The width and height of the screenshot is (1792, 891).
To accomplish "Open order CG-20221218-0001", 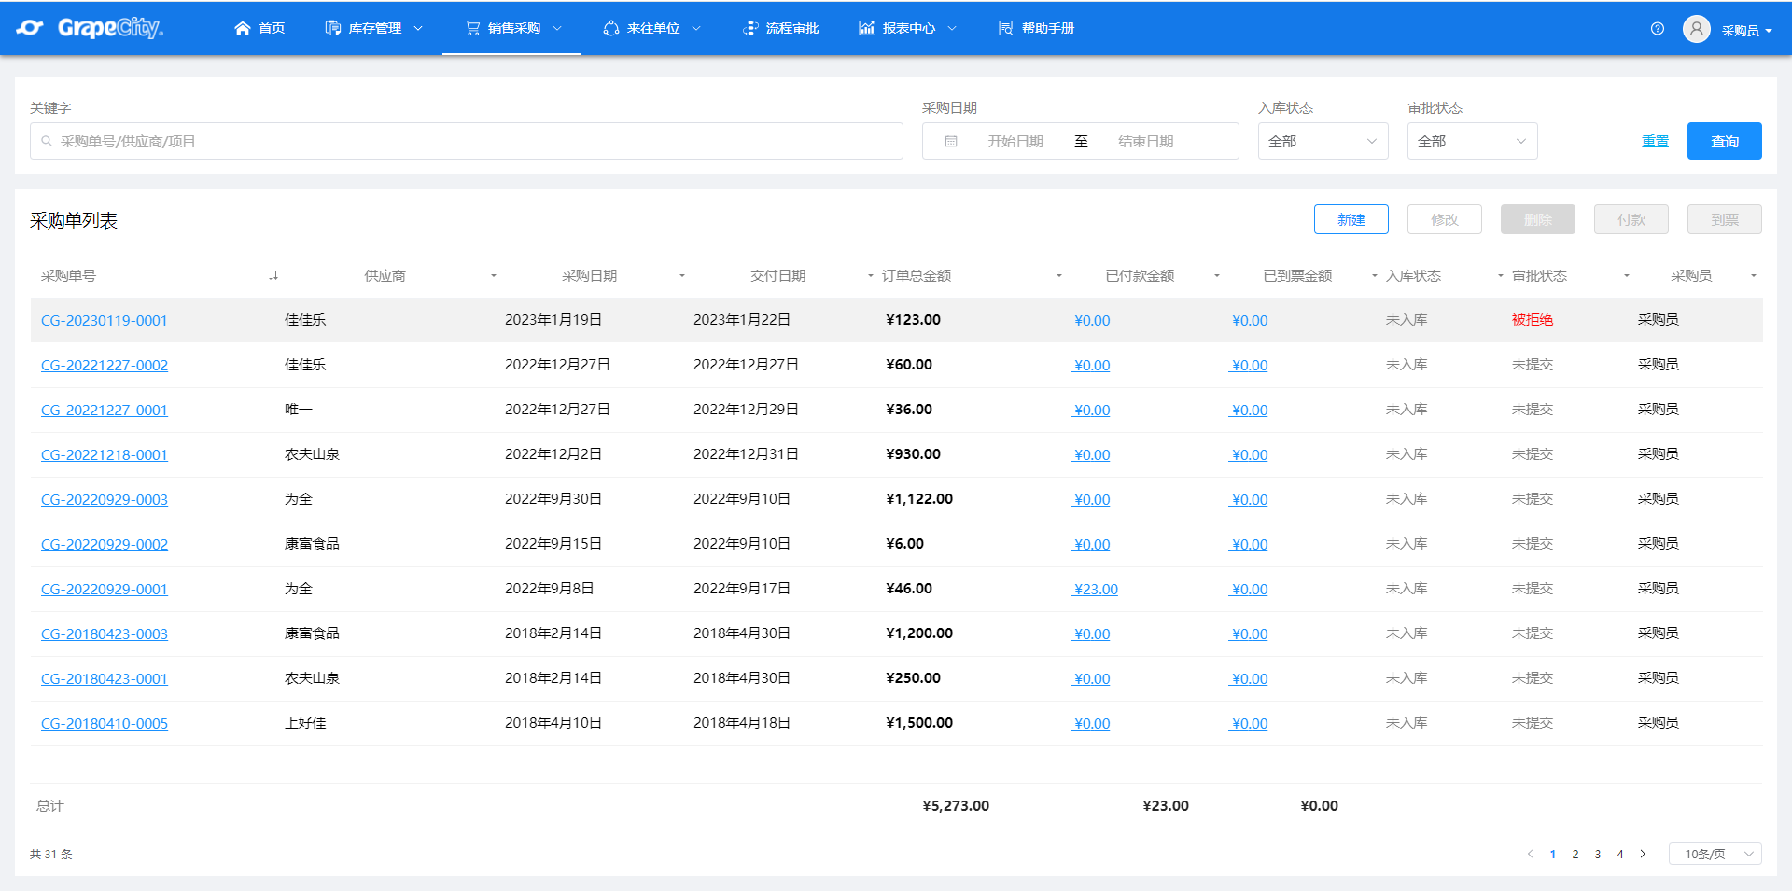I will (x=105, y=454).
